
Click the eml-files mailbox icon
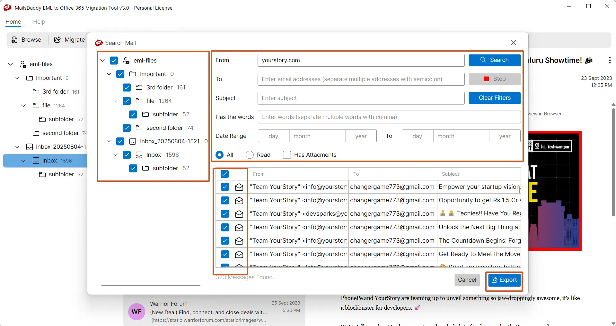23,64
